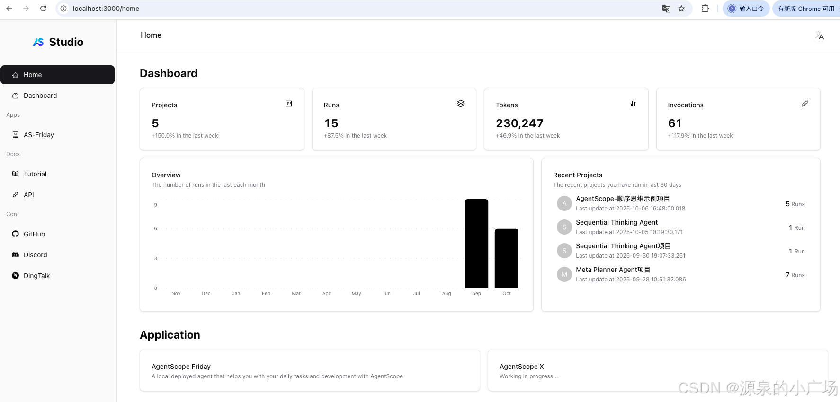Click the site info icon in address bar
The width and height of the screenshot is (840, 402).
63,9
